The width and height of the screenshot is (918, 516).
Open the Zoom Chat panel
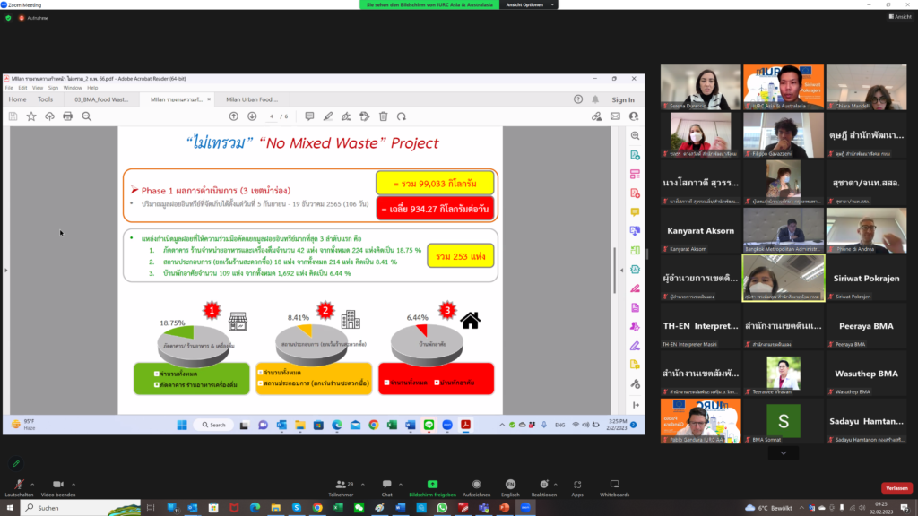(386, 487)
